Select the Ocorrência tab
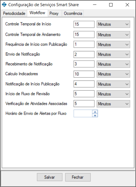The height and width of the screenshot is (187, 136). tap(73, 13)
